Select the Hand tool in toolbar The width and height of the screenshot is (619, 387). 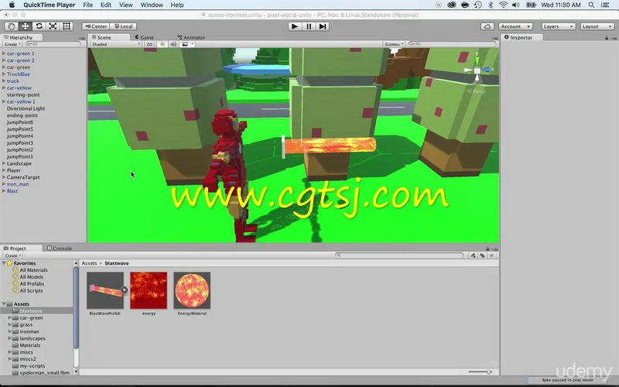pyautogui.click(x=12, y=26)
